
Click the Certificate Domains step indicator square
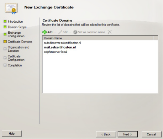point(5,41)
